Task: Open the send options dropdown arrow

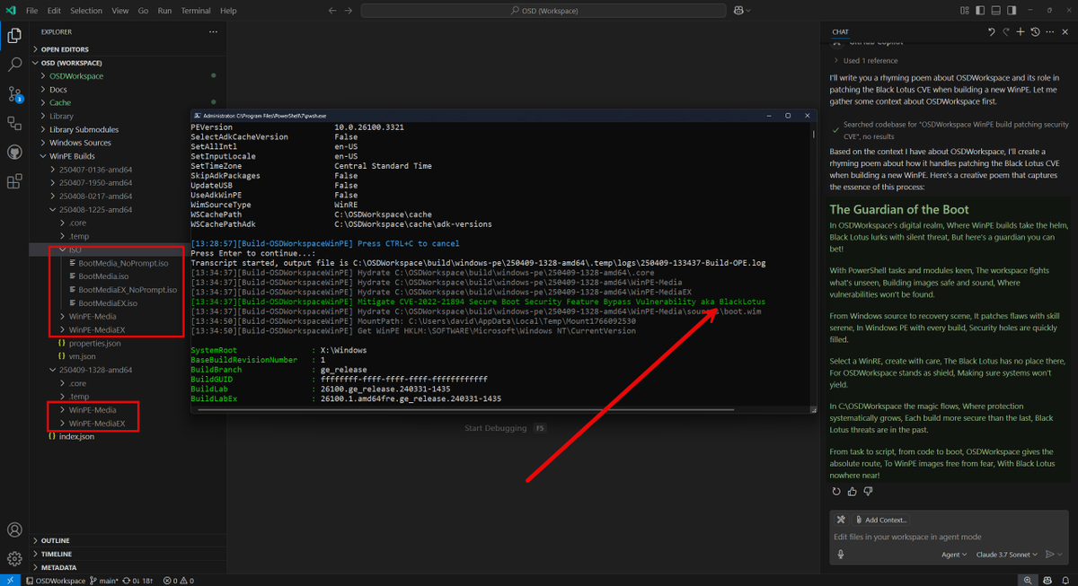Action: pyautogui.click(x=1061, y=555)
